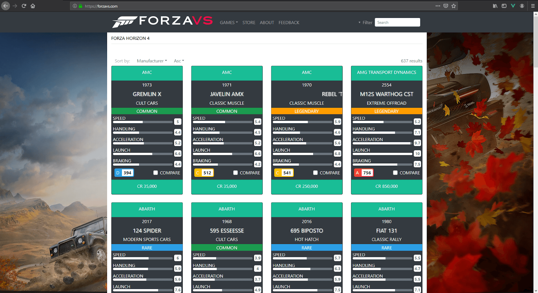Open the Abarth 124 Spider header
The image size is (538, 293).
147,209
